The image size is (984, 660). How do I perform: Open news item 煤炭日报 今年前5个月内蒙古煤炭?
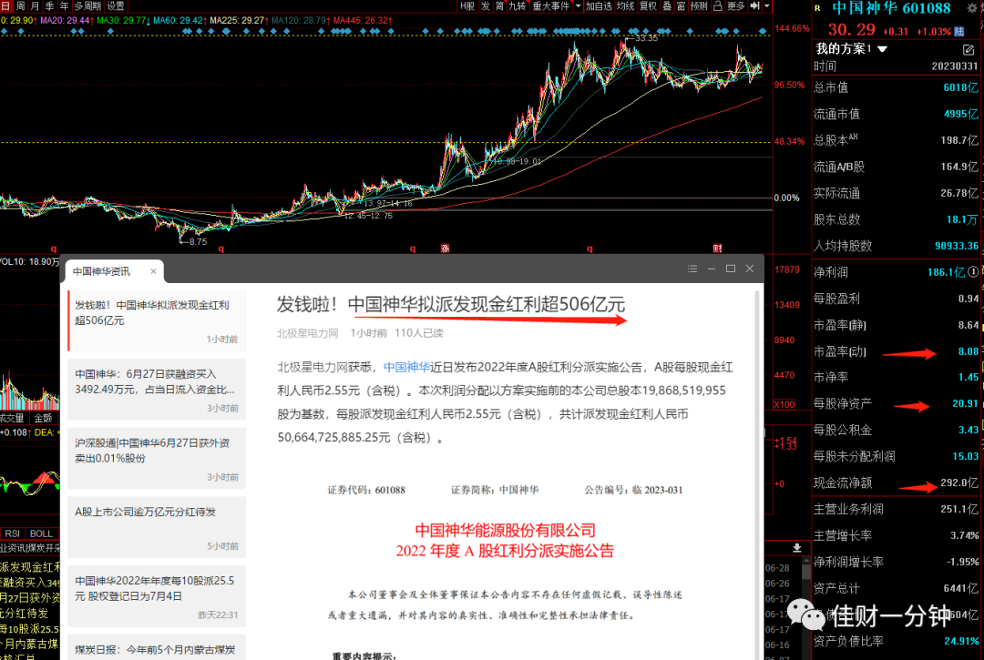pos(157,647)
